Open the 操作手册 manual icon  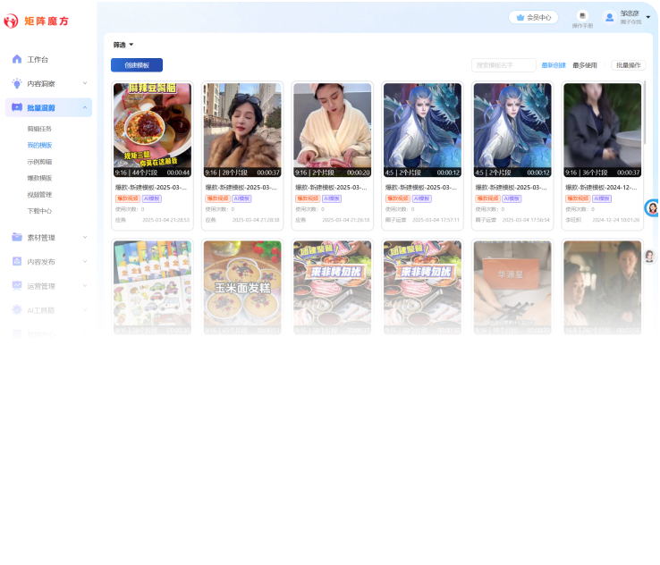click(x=582, y=15)
